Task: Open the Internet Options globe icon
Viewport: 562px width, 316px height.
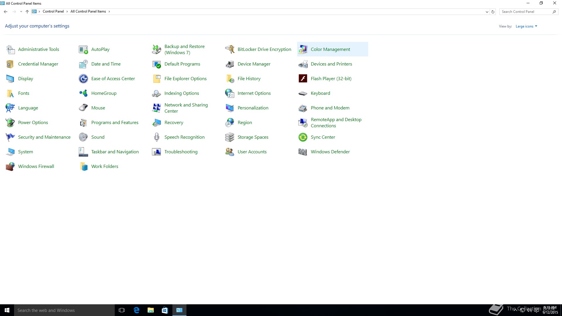Action: pos(230,93)
